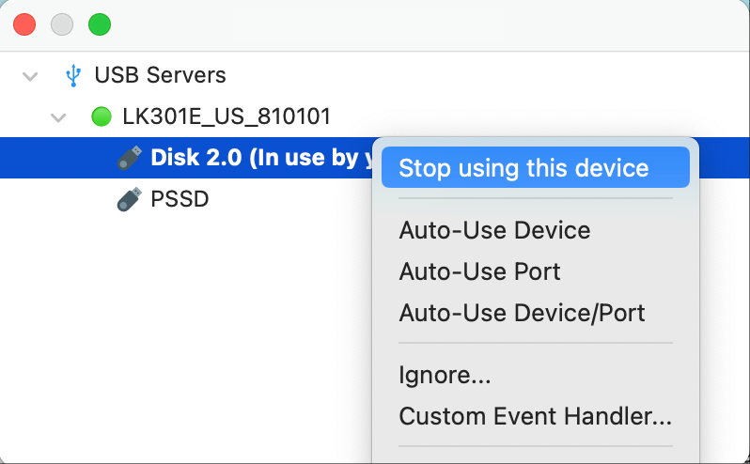Viewport: 750px width, 464px height.
Task: Select the PSSD device in the list
Action: click(180, 199)
